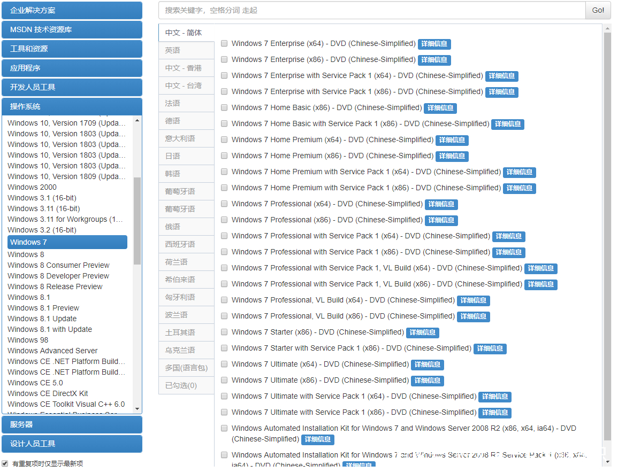This screenshot has width=618, height=473.
Task: Switch to 韩语 language tab
Action: click(x=186, y=174)
